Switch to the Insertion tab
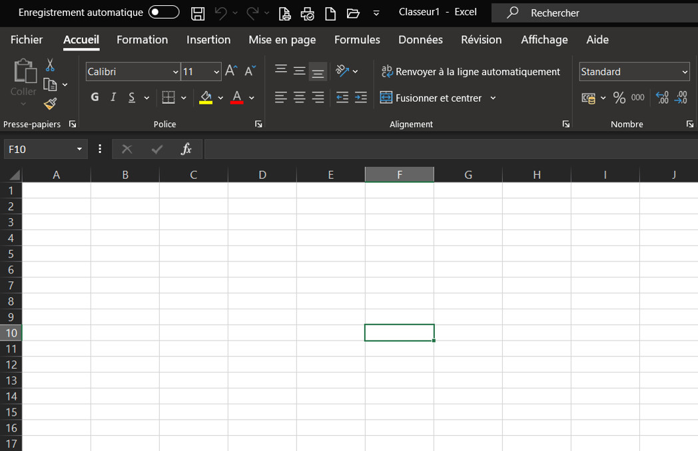 208,40
